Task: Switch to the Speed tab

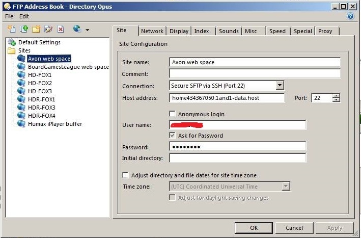Action: click(278, 31)
